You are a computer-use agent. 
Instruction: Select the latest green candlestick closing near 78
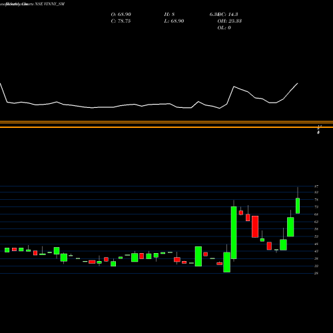point(298,206)
